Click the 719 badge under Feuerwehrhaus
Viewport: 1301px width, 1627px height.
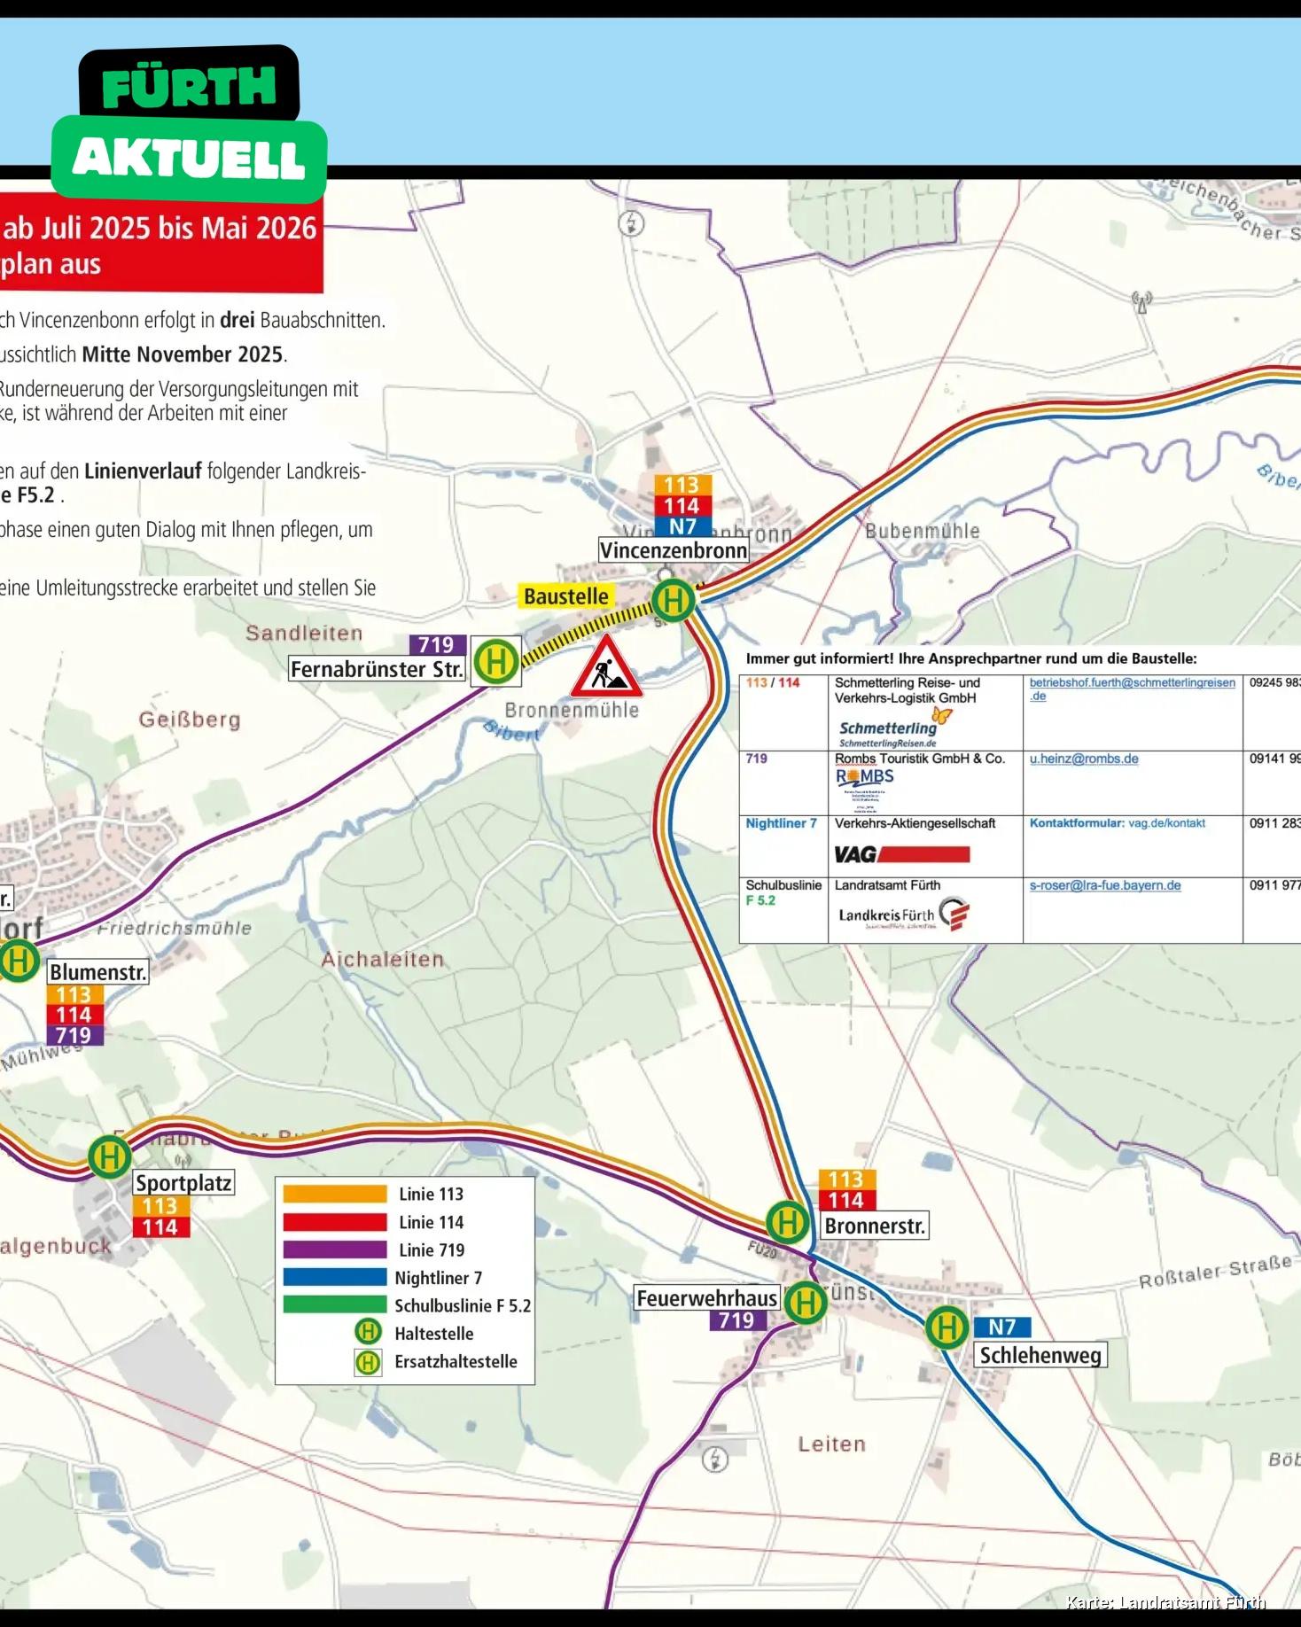click(737, 1320)
